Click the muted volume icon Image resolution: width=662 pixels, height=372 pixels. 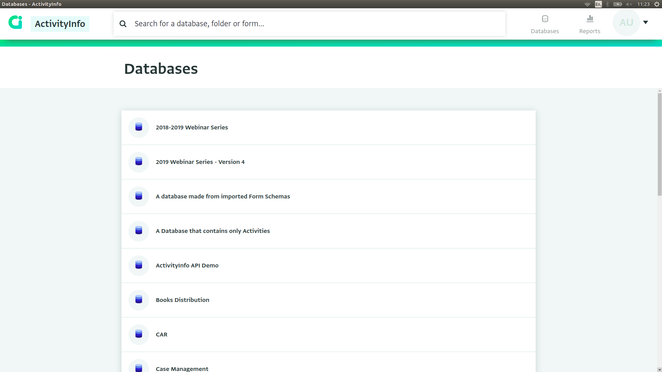coord(629,4)
